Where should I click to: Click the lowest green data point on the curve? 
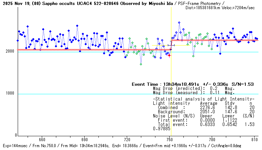[141, 64]
